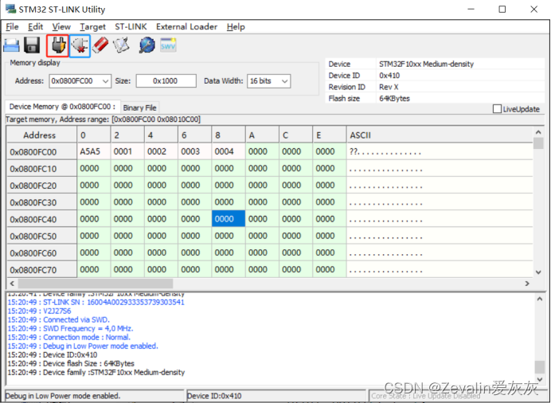Select row address 0x0800FC10
Viewport: 551px width, 403px height.
(41, 169)
